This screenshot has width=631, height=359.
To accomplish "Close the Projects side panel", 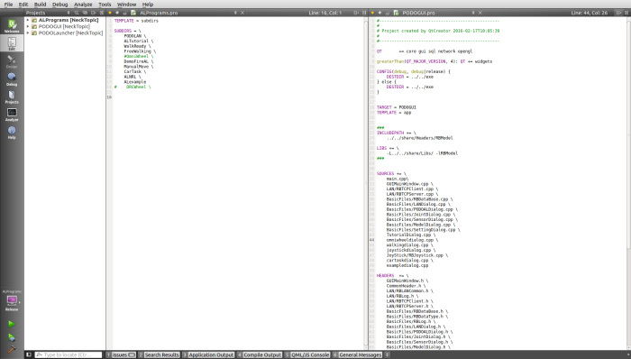I will 101,13.
